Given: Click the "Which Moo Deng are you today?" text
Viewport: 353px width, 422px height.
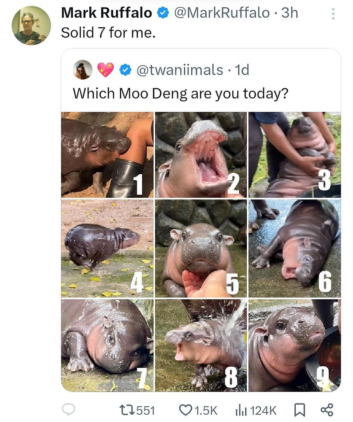Looking at the screenshot, I should (x=180, y=93).
